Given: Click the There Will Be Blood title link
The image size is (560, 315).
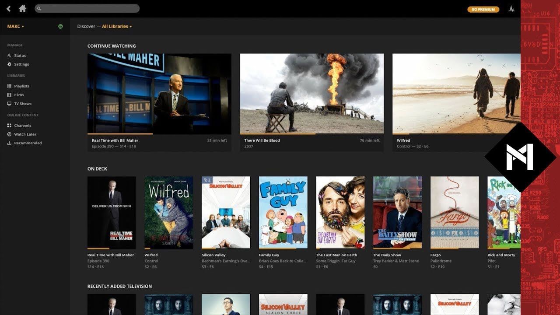Looking at the screenshot, I should point(262,140).
